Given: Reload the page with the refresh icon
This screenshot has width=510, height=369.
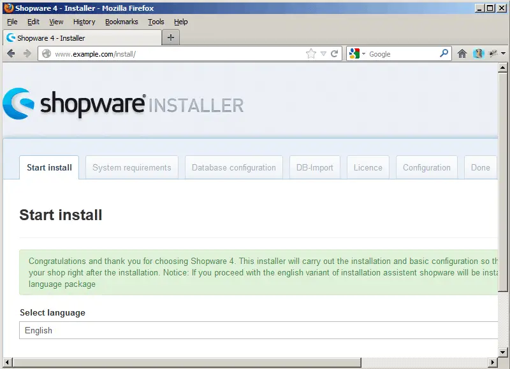Looking at the screenshot, I should (334, 53).
